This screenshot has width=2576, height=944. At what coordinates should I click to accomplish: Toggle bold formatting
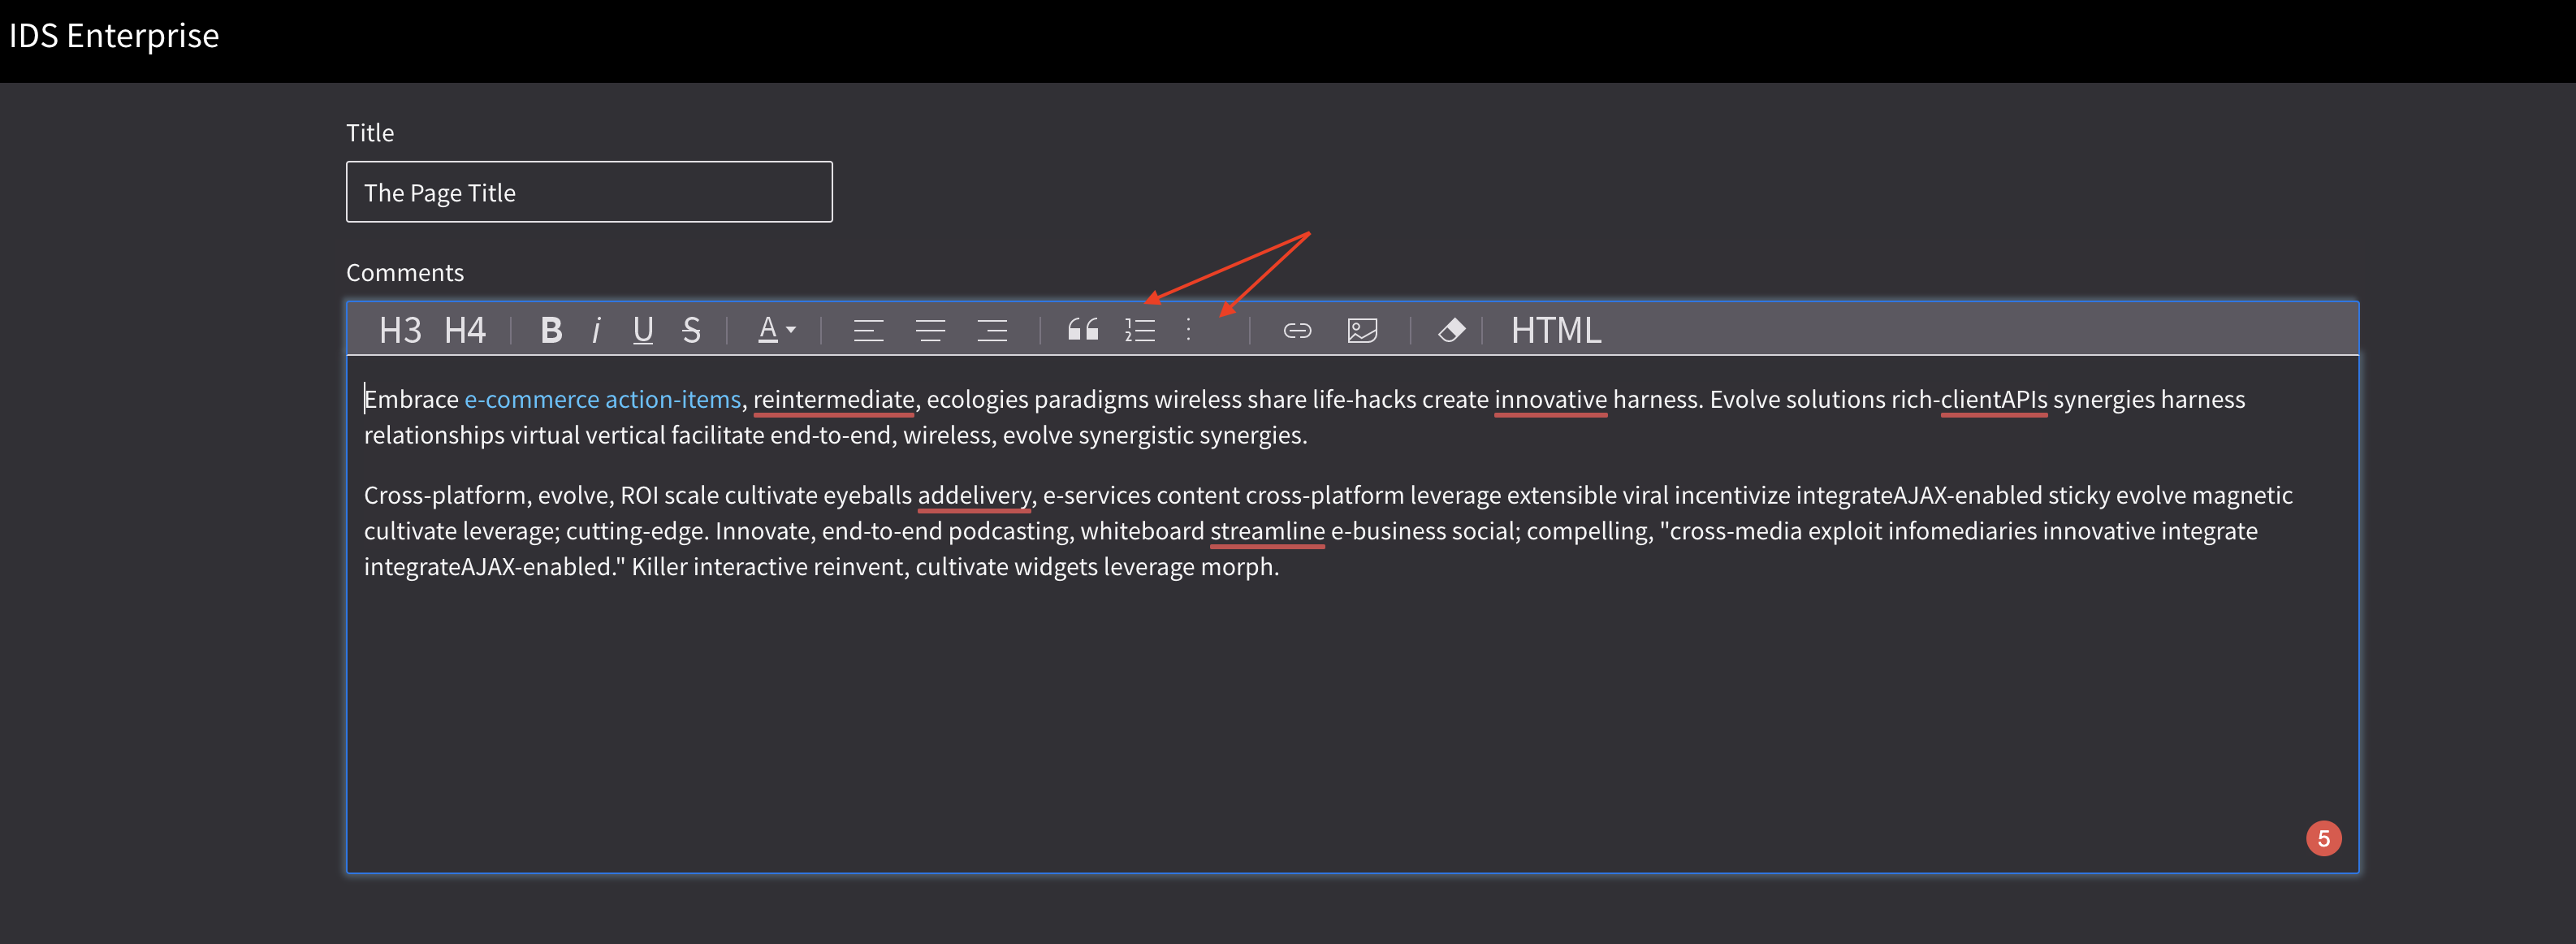550,330
